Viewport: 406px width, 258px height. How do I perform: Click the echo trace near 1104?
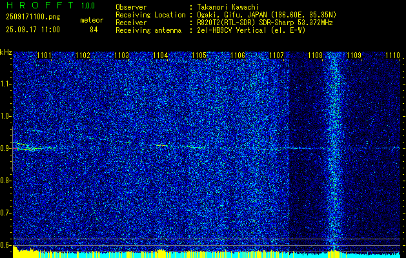tap(161, 145)
